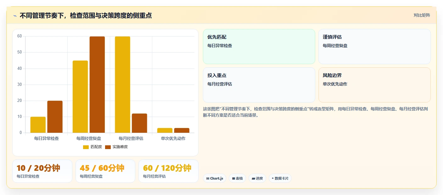Click the y-axis value 60
This screenshot has height=195, width=443.
(20, 36)
